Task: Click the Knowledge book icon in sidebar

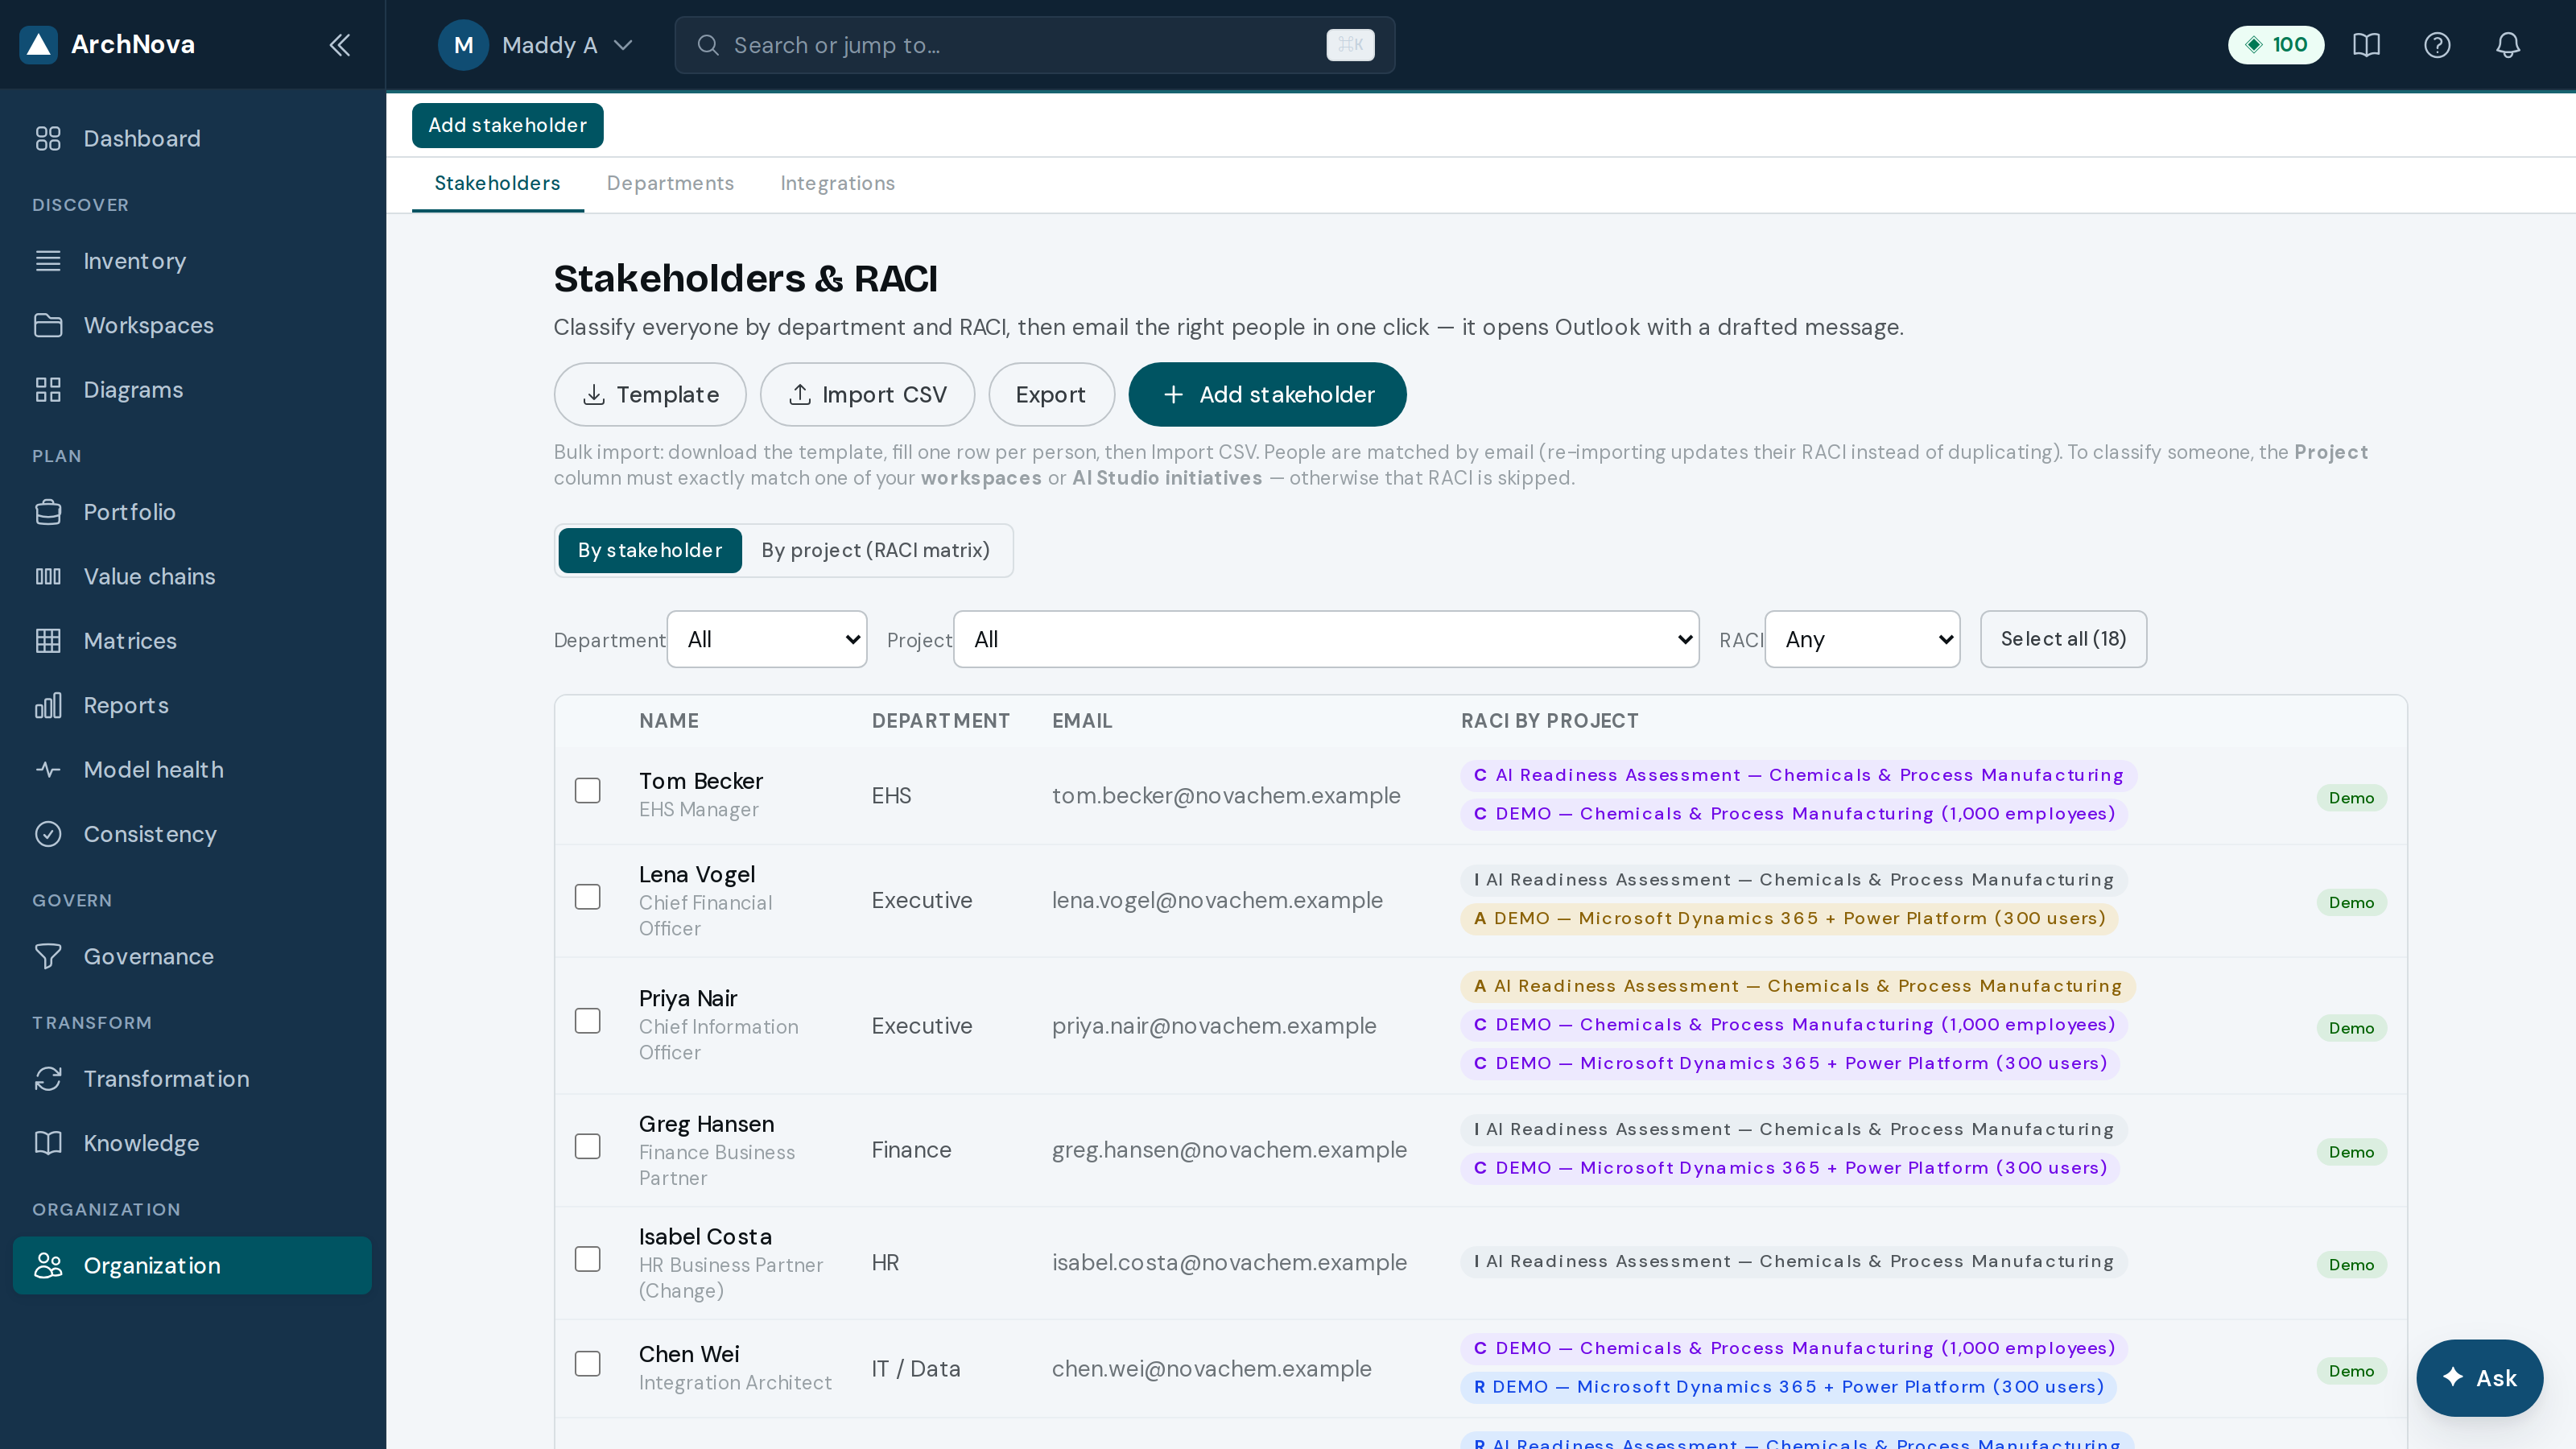Action: pos(48,1143)
